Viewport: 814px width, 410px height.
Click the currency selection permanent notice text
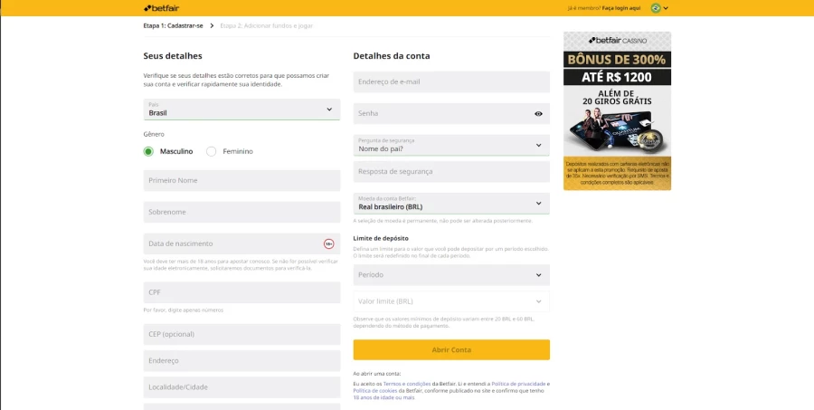(x=443, y=221)
